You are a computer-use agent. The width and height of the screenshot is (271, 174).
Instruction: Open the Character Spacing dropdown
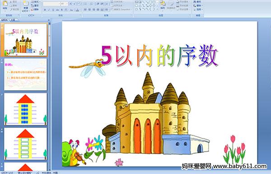66,10
